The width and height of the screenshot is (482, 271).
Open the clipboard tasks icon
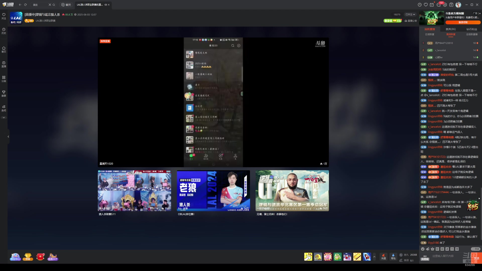click(451, 5)
